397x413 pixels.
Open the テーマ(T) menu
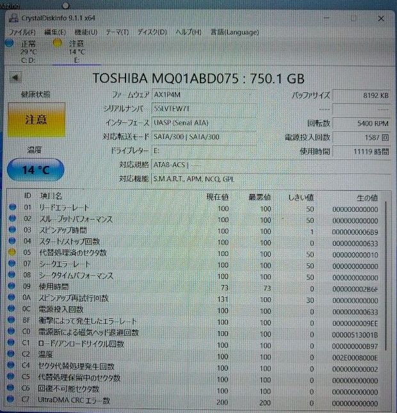[117, 32]
